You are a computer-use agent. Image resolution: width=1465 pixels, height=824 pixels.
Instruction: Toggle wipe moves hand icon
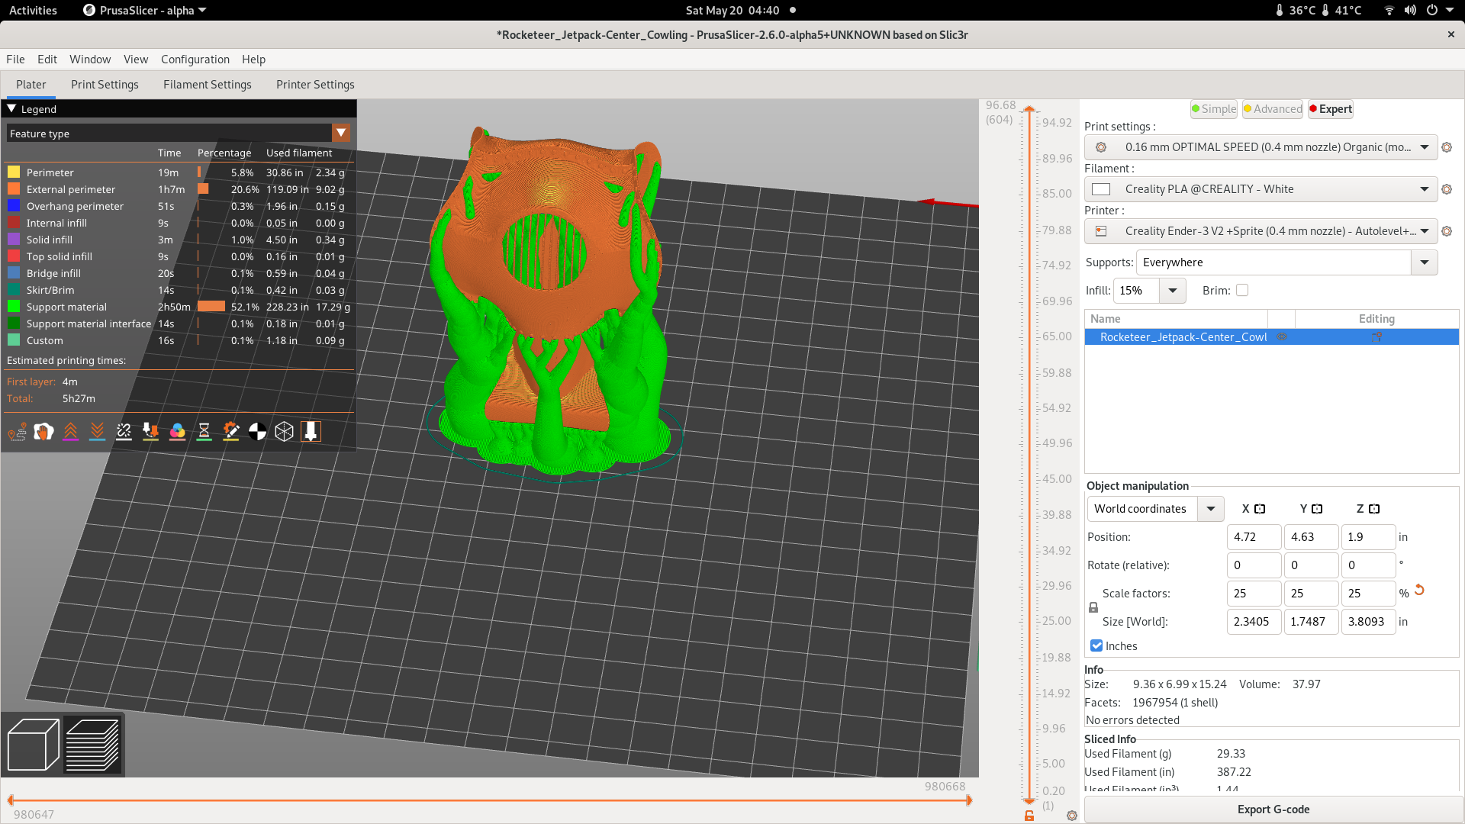[43, 432]
